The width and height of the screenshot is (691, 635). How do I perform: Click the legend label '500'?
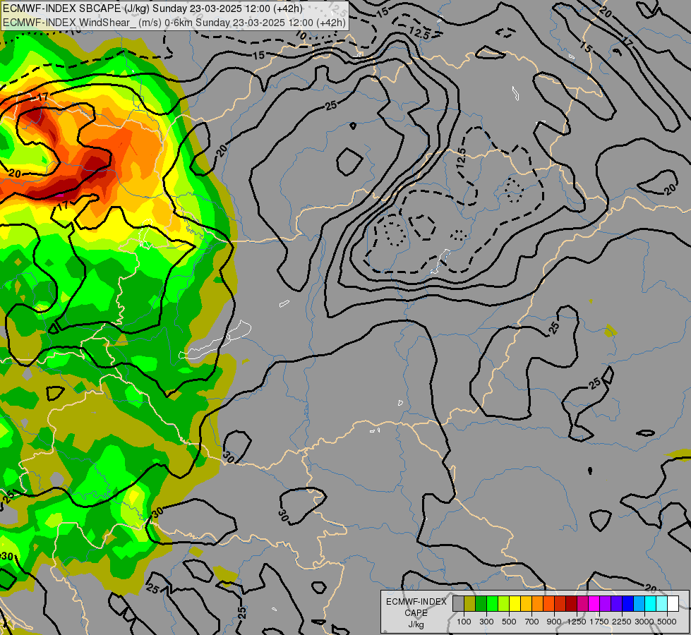[x=509, y=622]
